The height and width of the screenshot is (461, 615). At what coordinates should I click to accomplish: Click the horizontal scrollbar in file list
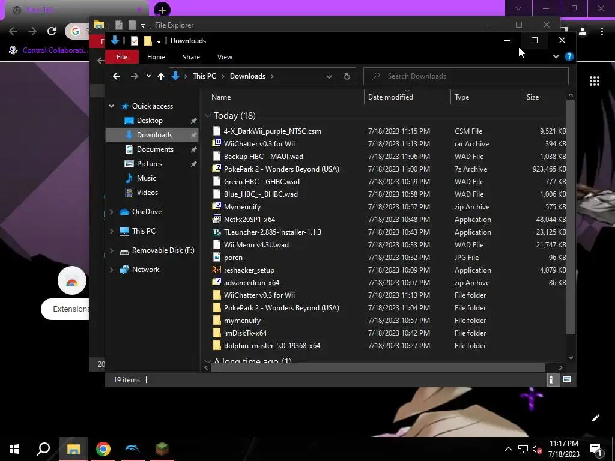(378, 367)
